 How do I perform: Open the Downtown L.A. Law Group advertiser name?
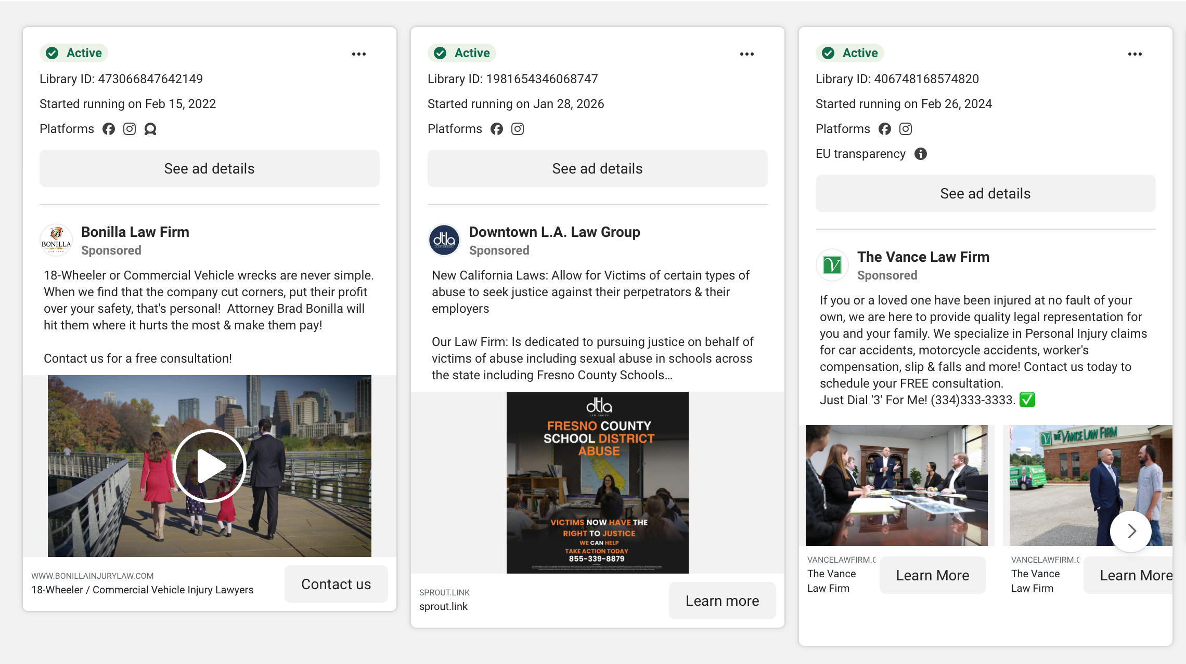[555, 232]
